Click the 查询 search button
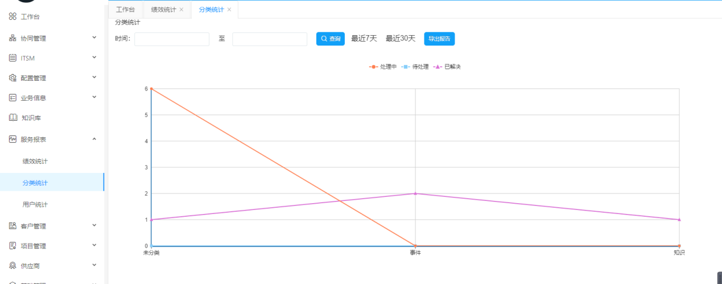This screenshot has height=284, width=722. [331, 39]
